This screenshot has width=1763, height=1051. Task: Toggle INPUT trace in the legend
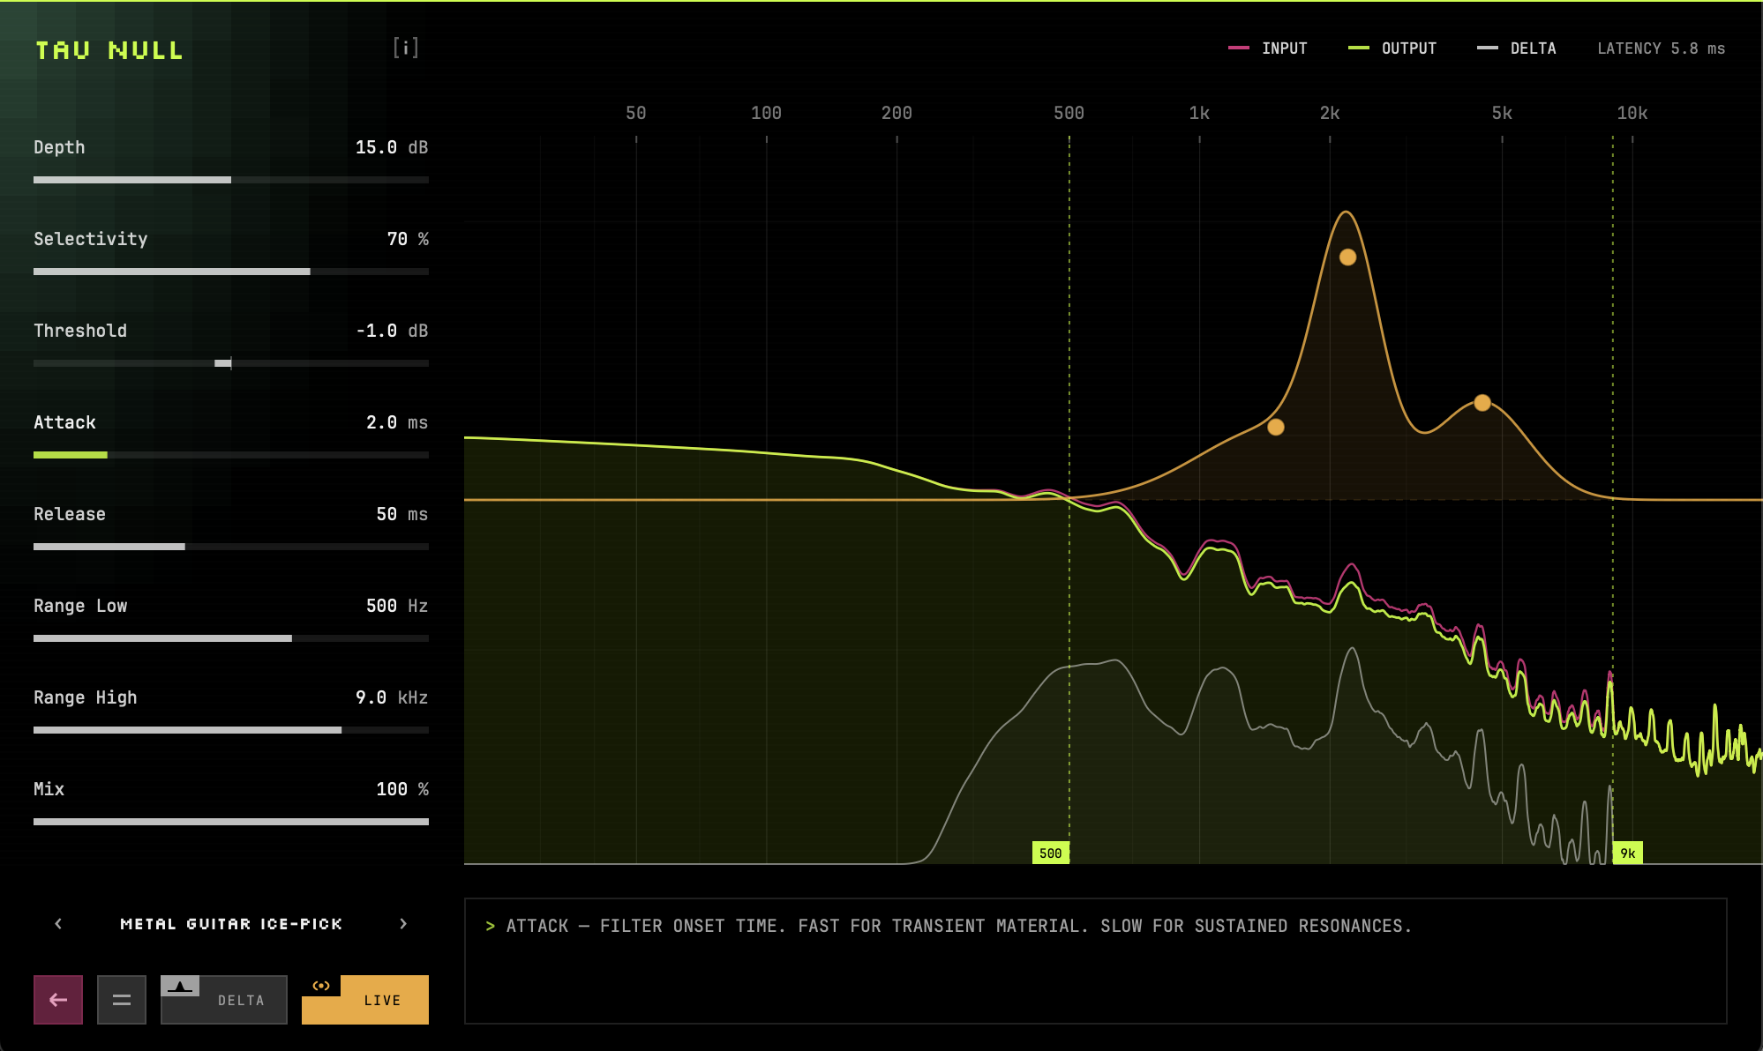pos(1268,48)
